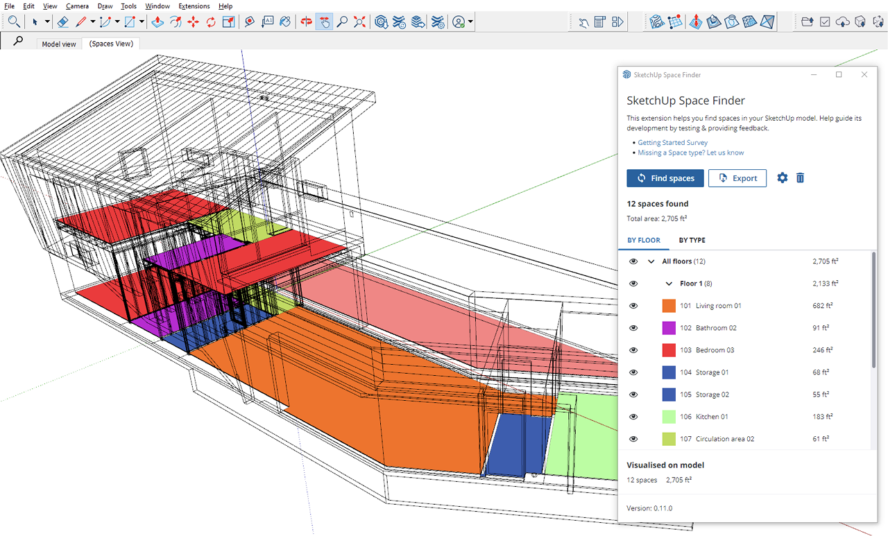Image resolution: width=888 pixels, height=536 pixels.
Task: Click the Export button
Action: point(737,178)
